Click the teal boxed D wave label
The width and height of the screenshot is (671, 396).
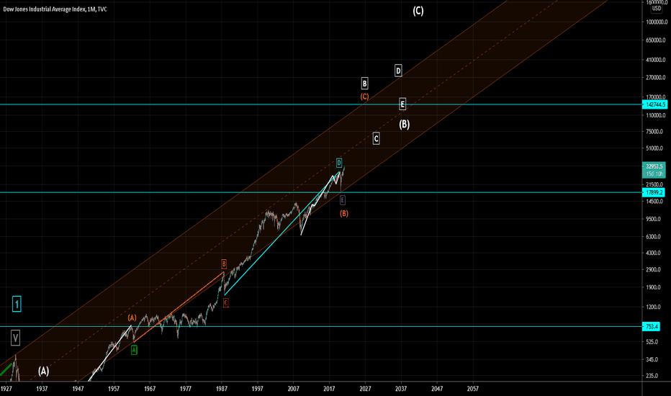[339, 163]
